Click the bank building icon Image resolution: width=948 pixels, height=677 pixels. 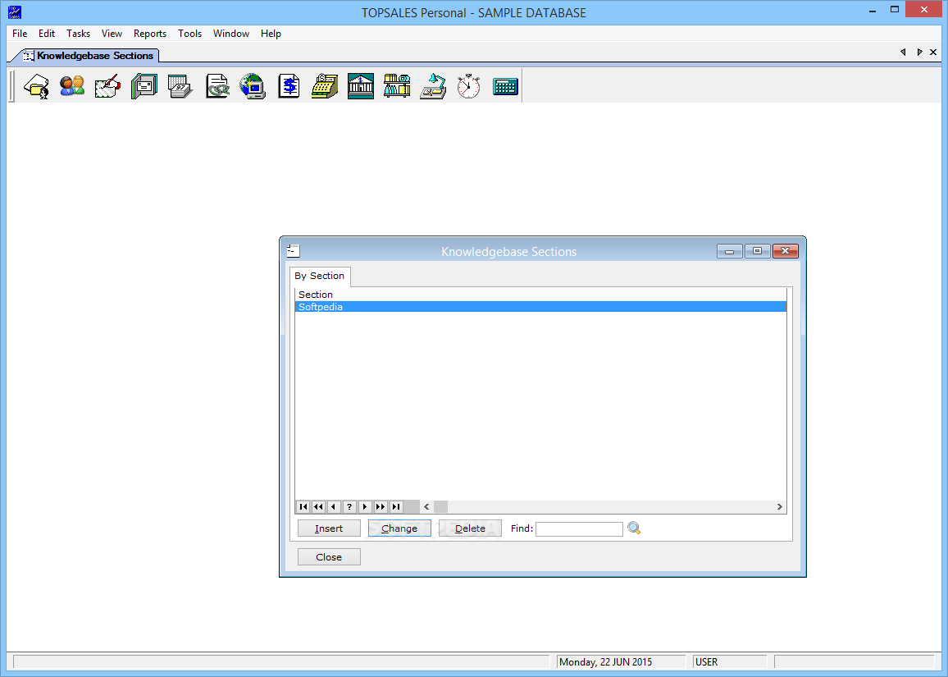[361, 86]
